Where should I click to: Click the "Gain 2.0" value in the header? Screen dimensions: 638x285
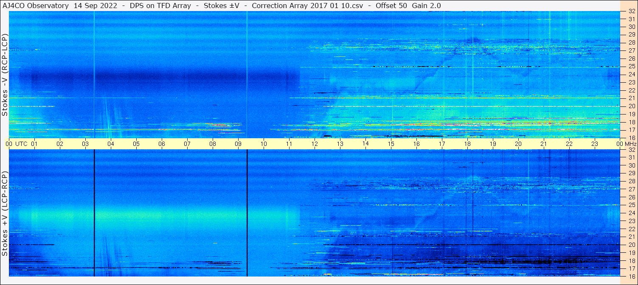tap(427, 6)
